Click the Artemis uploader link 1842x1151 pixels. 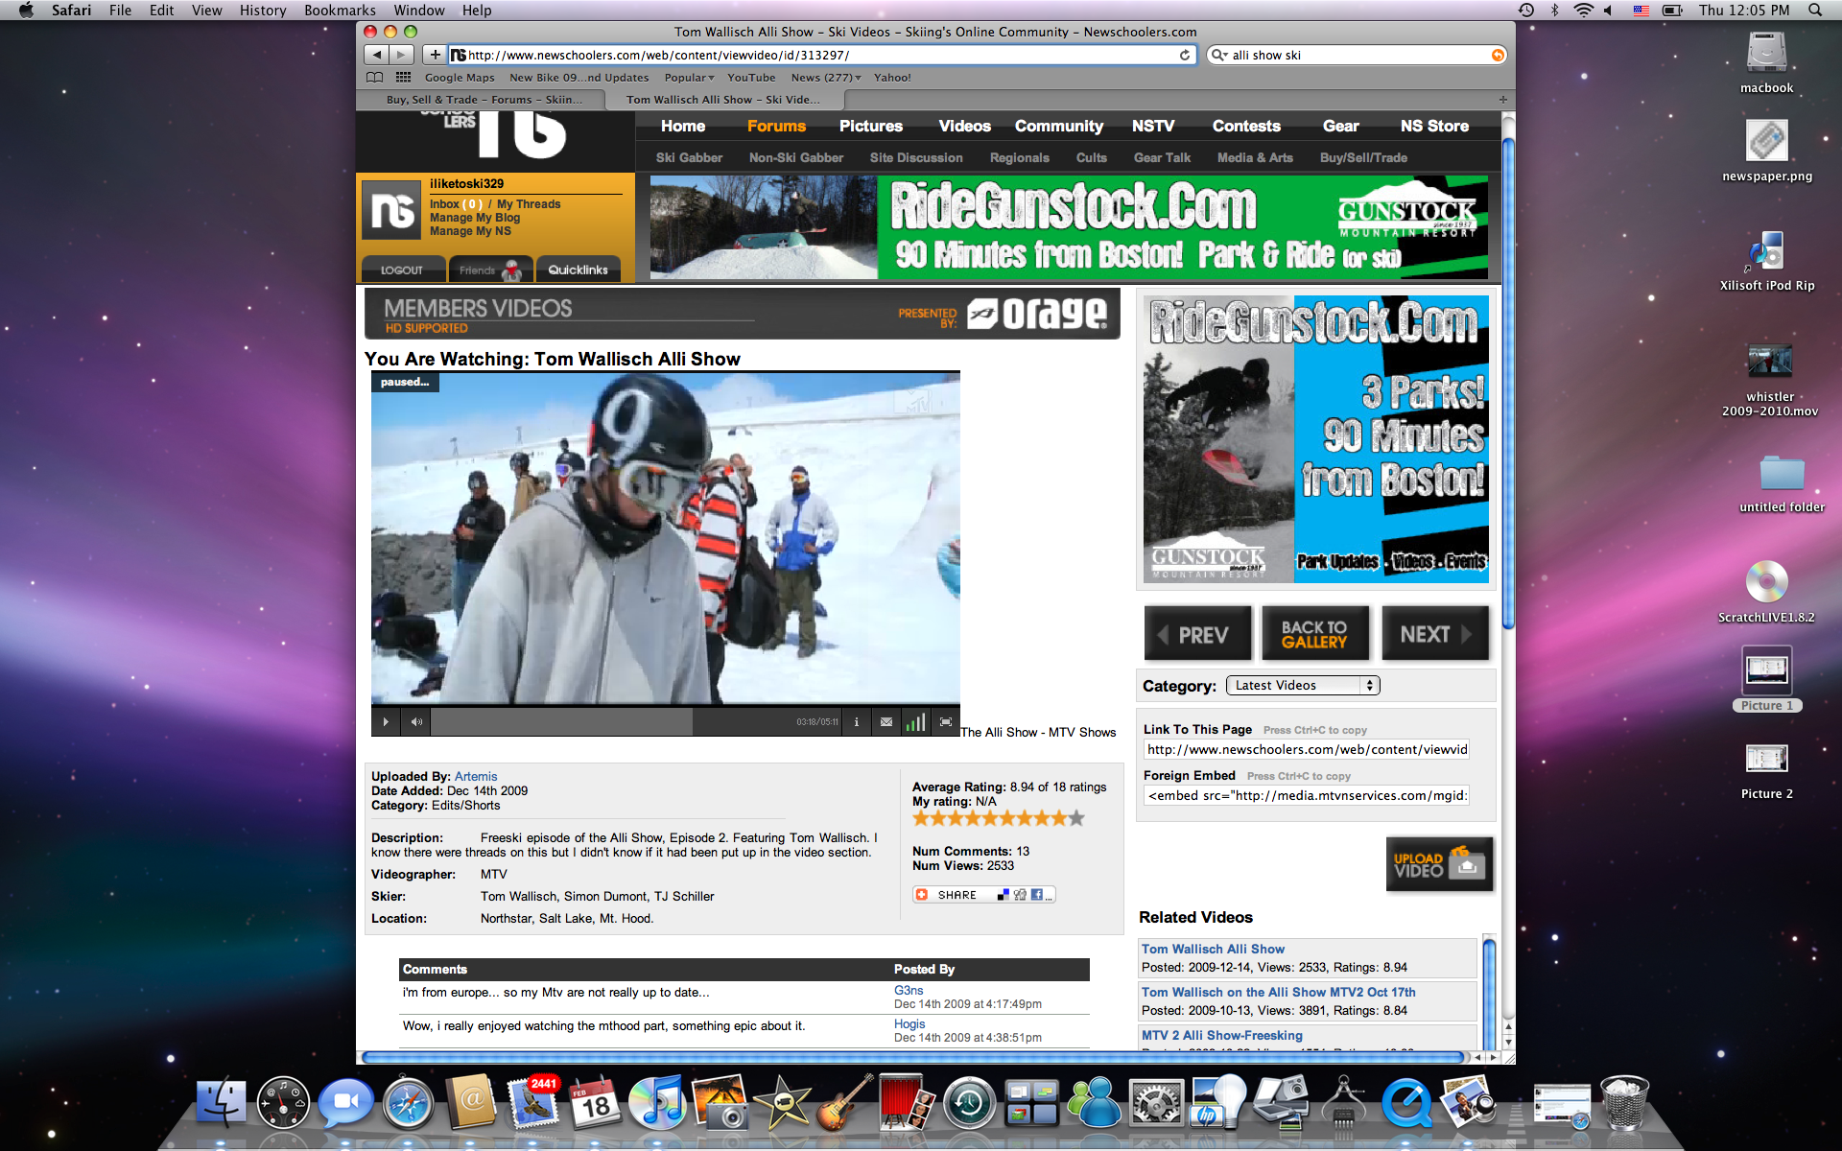coord(476,777)
